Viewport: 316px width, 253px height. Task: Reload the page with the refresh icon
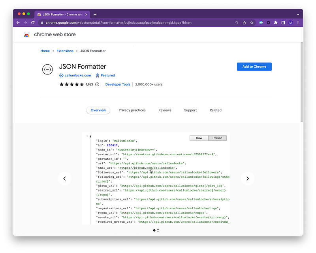(x=32, y=23)
